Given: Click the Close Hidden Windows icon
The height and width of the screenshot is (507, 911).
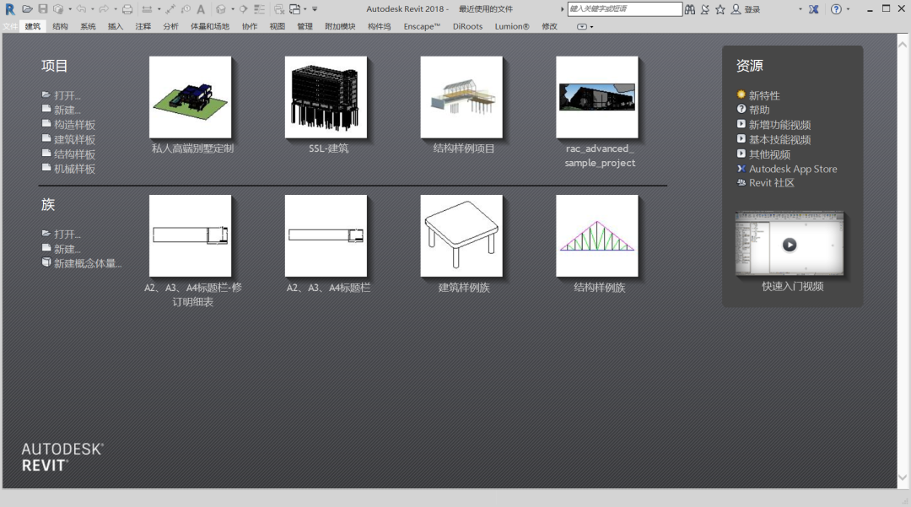Looking at the screenshot, I should pos(279,9).
